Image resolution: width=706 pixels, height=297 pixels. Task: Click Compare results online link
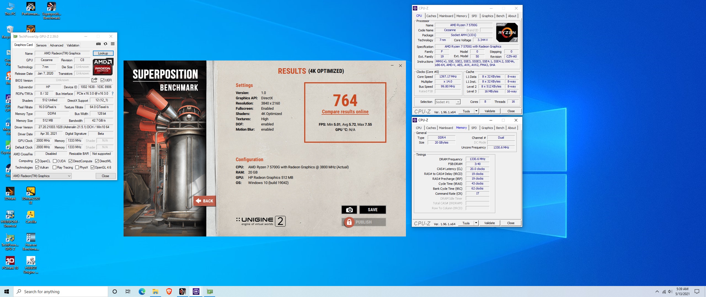pos(345,112)
